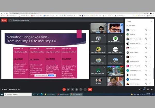Image resolution: width=155 pixels, height=108 pixels.
Task: Turn on the camera in the call controls
Action: (68, 89)
